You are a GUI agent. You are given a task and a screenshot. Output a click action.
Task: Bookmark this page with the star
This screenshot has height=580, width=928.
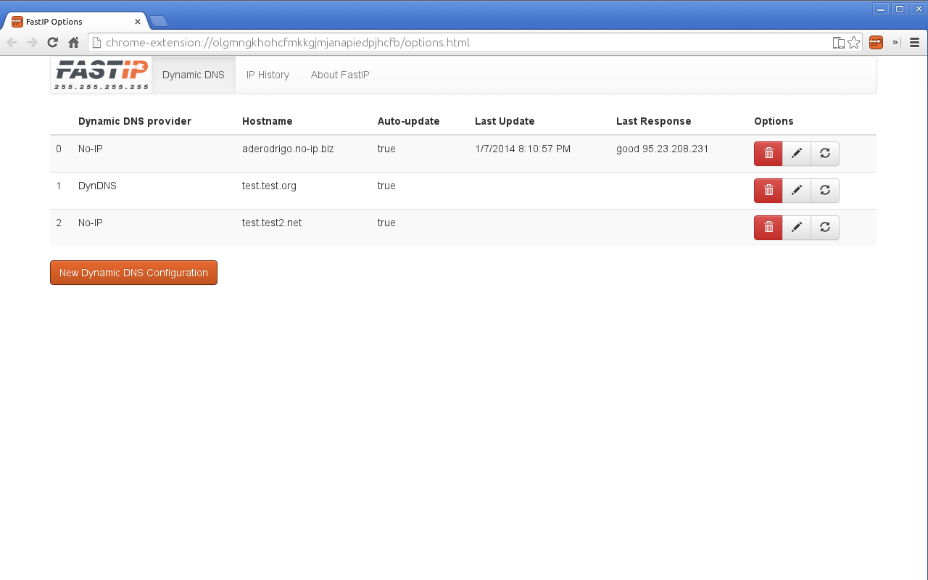click(854, 43)
